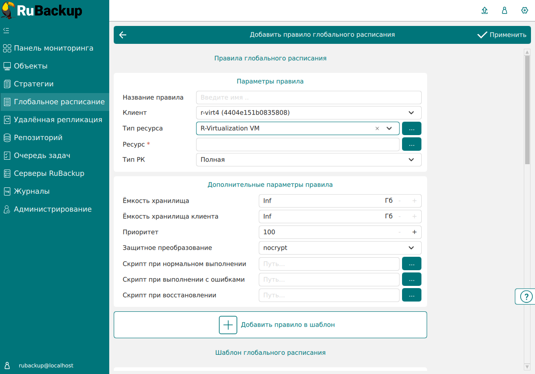Navigate to Репозиторий in the sidebar
The image size is (535, 374).
[38, 138]
